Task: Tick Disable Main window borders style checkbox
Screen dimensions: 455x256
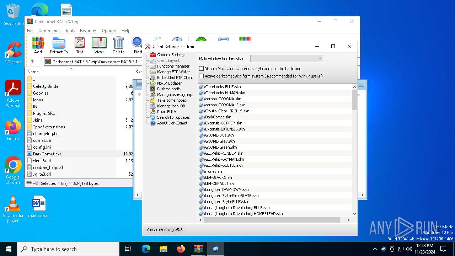Action: click(201, 69)
